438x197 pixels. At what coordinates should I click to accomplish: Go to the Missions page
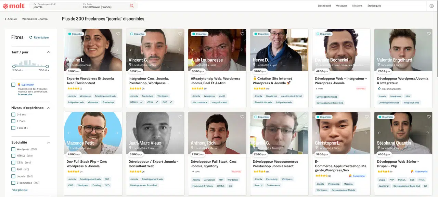pyautogui.click(x=357, y=6)
